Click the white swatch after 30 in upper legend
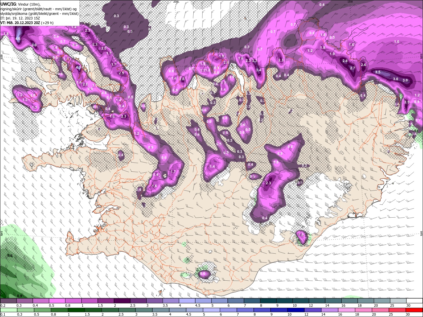This screenshot has height=317, width=423. click(415, 300)
